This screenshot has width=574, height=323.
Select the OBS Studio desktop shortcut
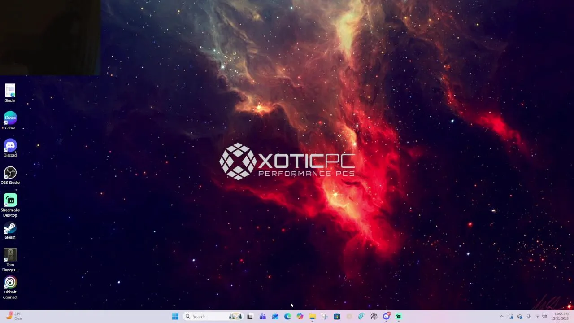tap(10, 175)
